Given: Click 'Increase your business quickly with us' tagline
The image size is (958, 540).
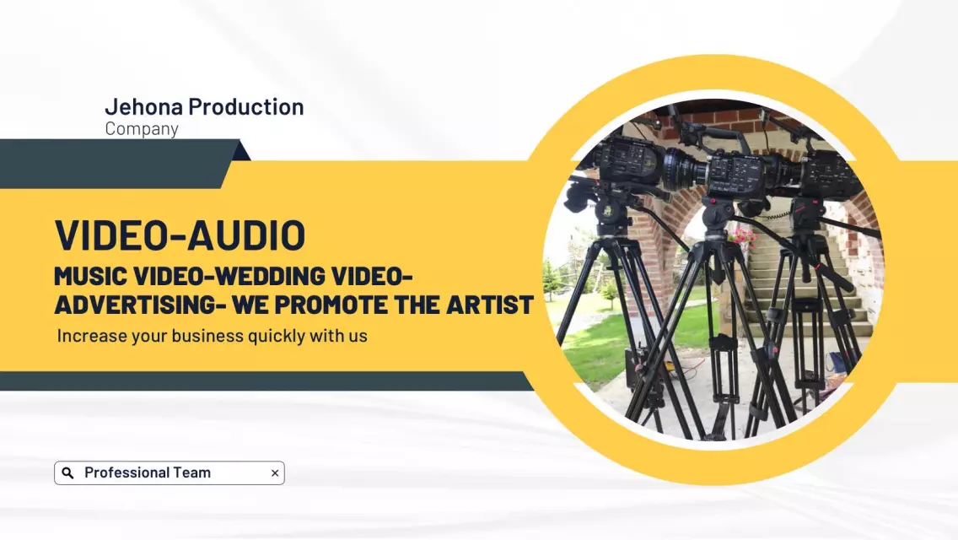Looking at the screenshot, I should [x=212, y=336].
